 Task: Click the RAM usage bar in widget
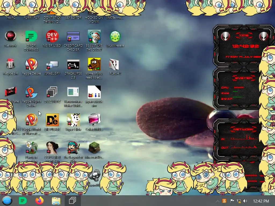coord(235,92)
